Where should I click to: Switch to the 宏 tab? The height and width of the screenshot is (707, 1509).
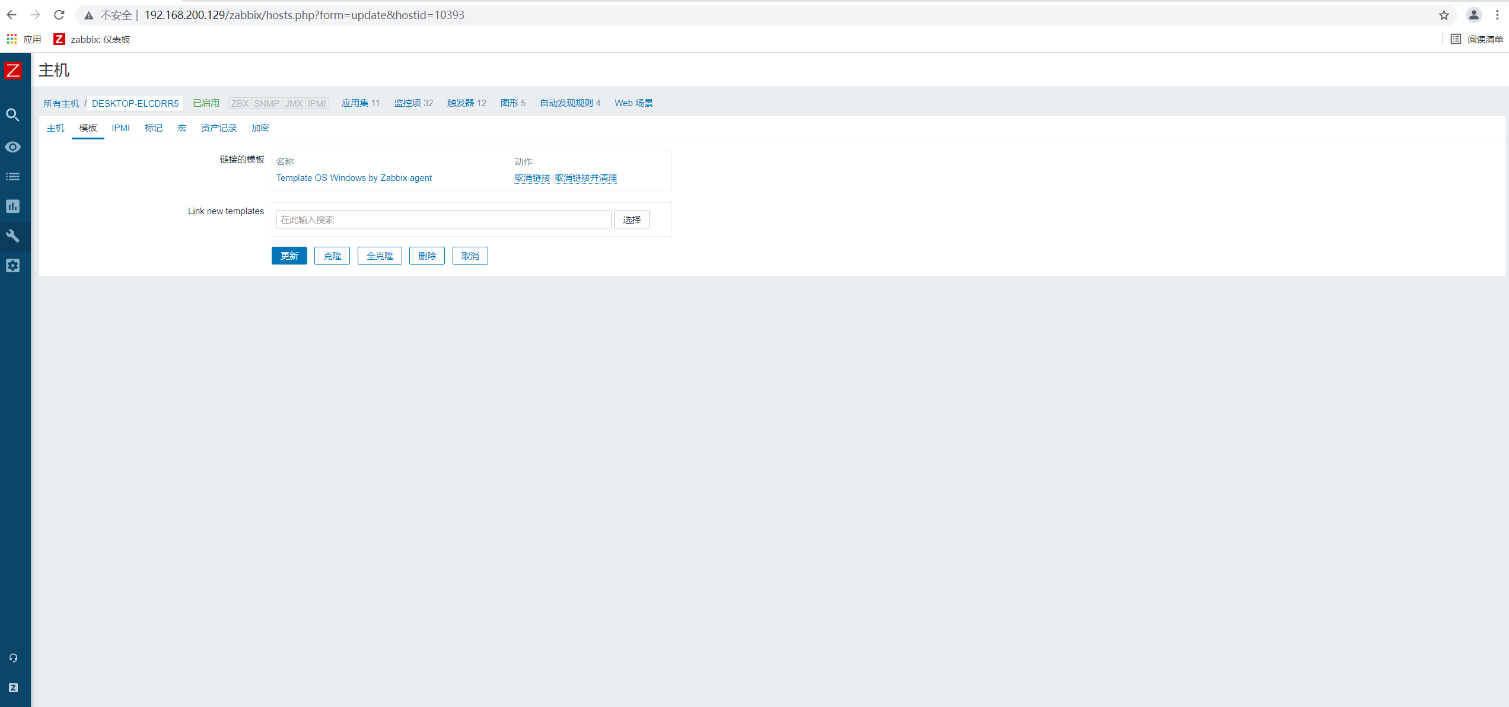[182, 128]
